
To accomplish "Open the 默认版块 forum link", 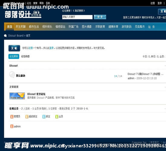I will point(21,75).
